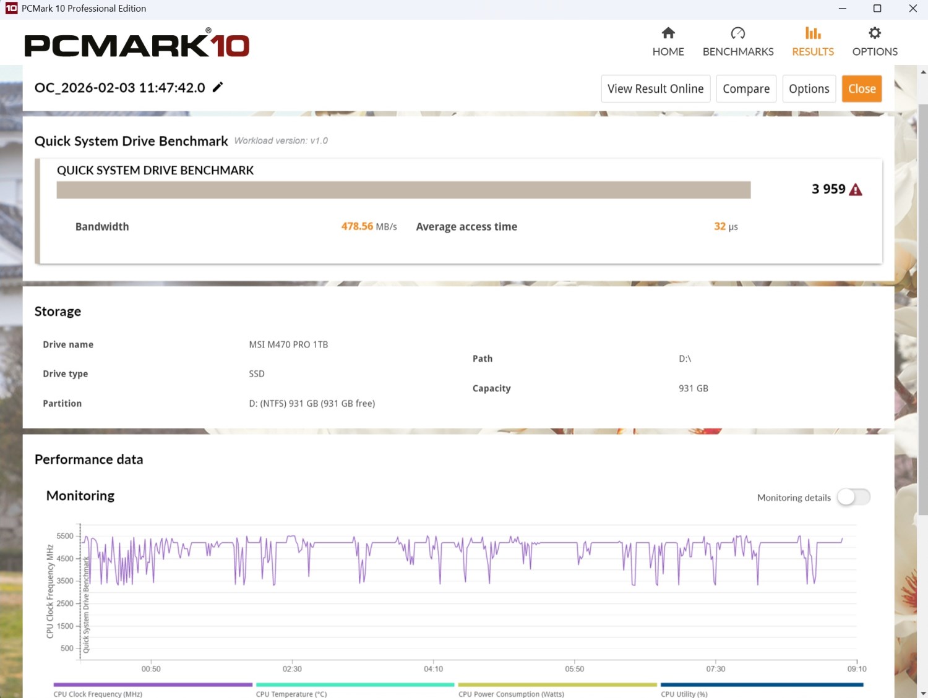Click the 5500 value on frequency axis
The width and height of the screenshot is (928, 698).
[65, 536]
